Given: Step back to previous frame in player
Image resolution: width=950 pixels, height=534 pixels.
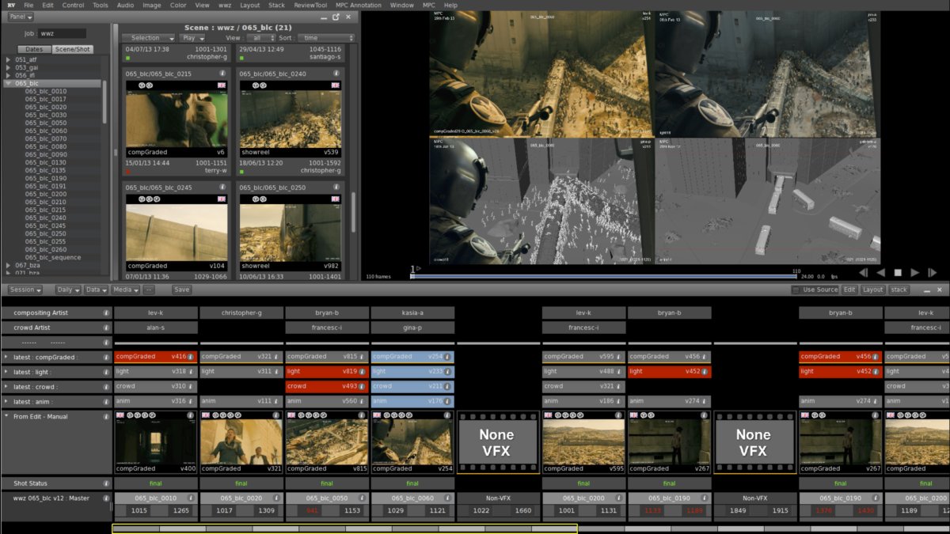Looking at the screenshot, I should (x=864, y=272).
